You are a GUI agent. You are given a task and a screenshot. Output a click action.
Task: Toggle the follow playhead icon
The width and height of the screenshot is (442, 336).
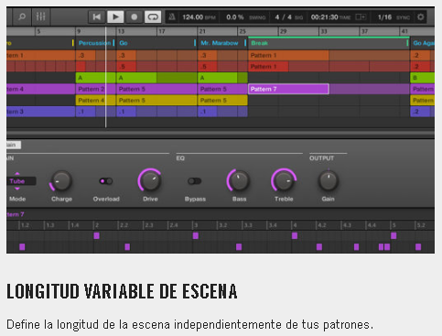tap(361, 16)
